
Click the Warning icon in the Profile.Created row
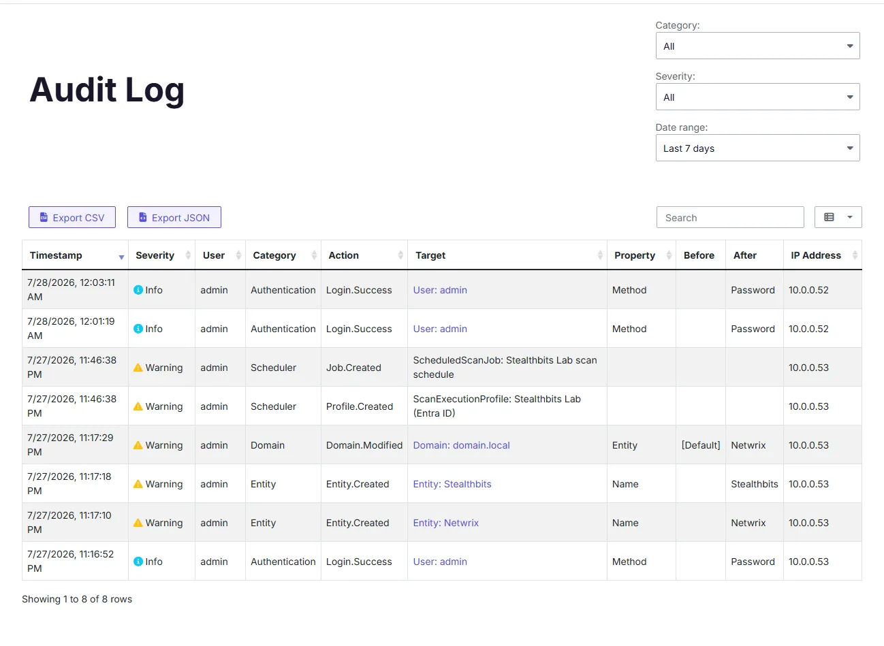138,406
